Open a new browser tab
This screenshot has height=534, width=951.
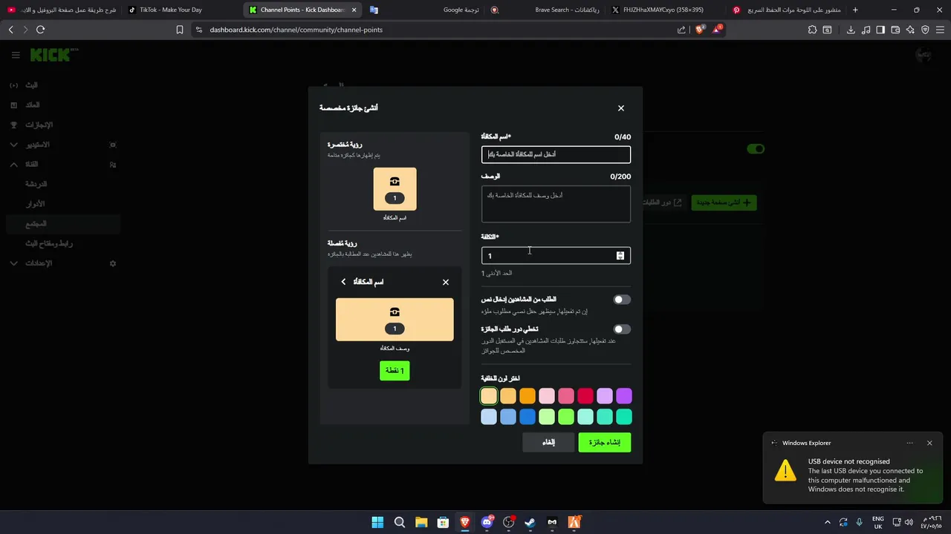pos(855,10)
